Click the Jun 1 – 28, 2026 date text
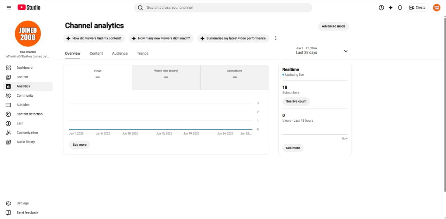The image size is (446, 219). [306, 48]
